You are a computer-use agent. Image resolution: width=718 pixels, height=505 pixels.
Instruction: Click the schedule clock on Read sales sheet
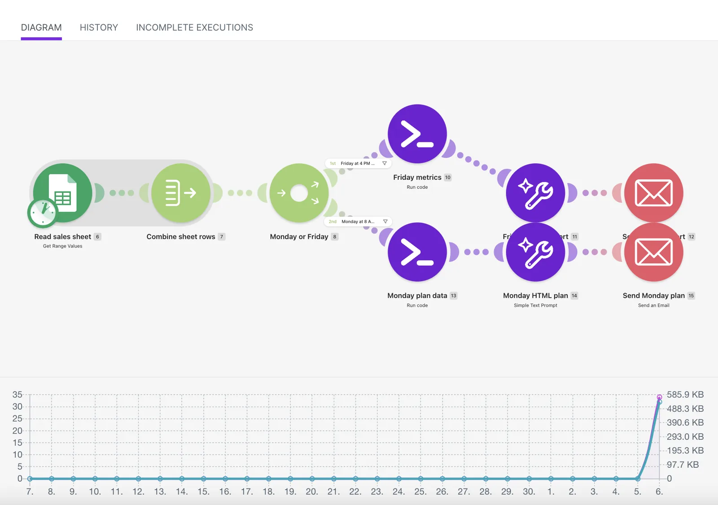(x=43, y=213)
